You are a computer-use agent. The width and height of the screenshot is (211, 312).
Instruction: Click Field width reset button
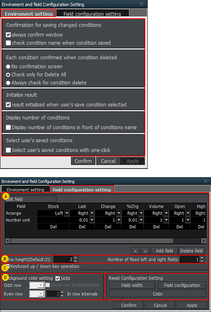(x=132, y=285)
